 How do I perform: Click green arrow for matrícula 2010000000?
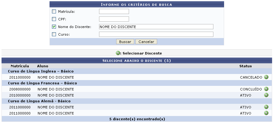point(266,95)
